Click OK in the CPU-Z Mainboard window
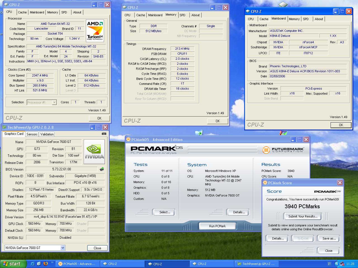Screen dimensions: 358x268 click(x=341, y=125)
